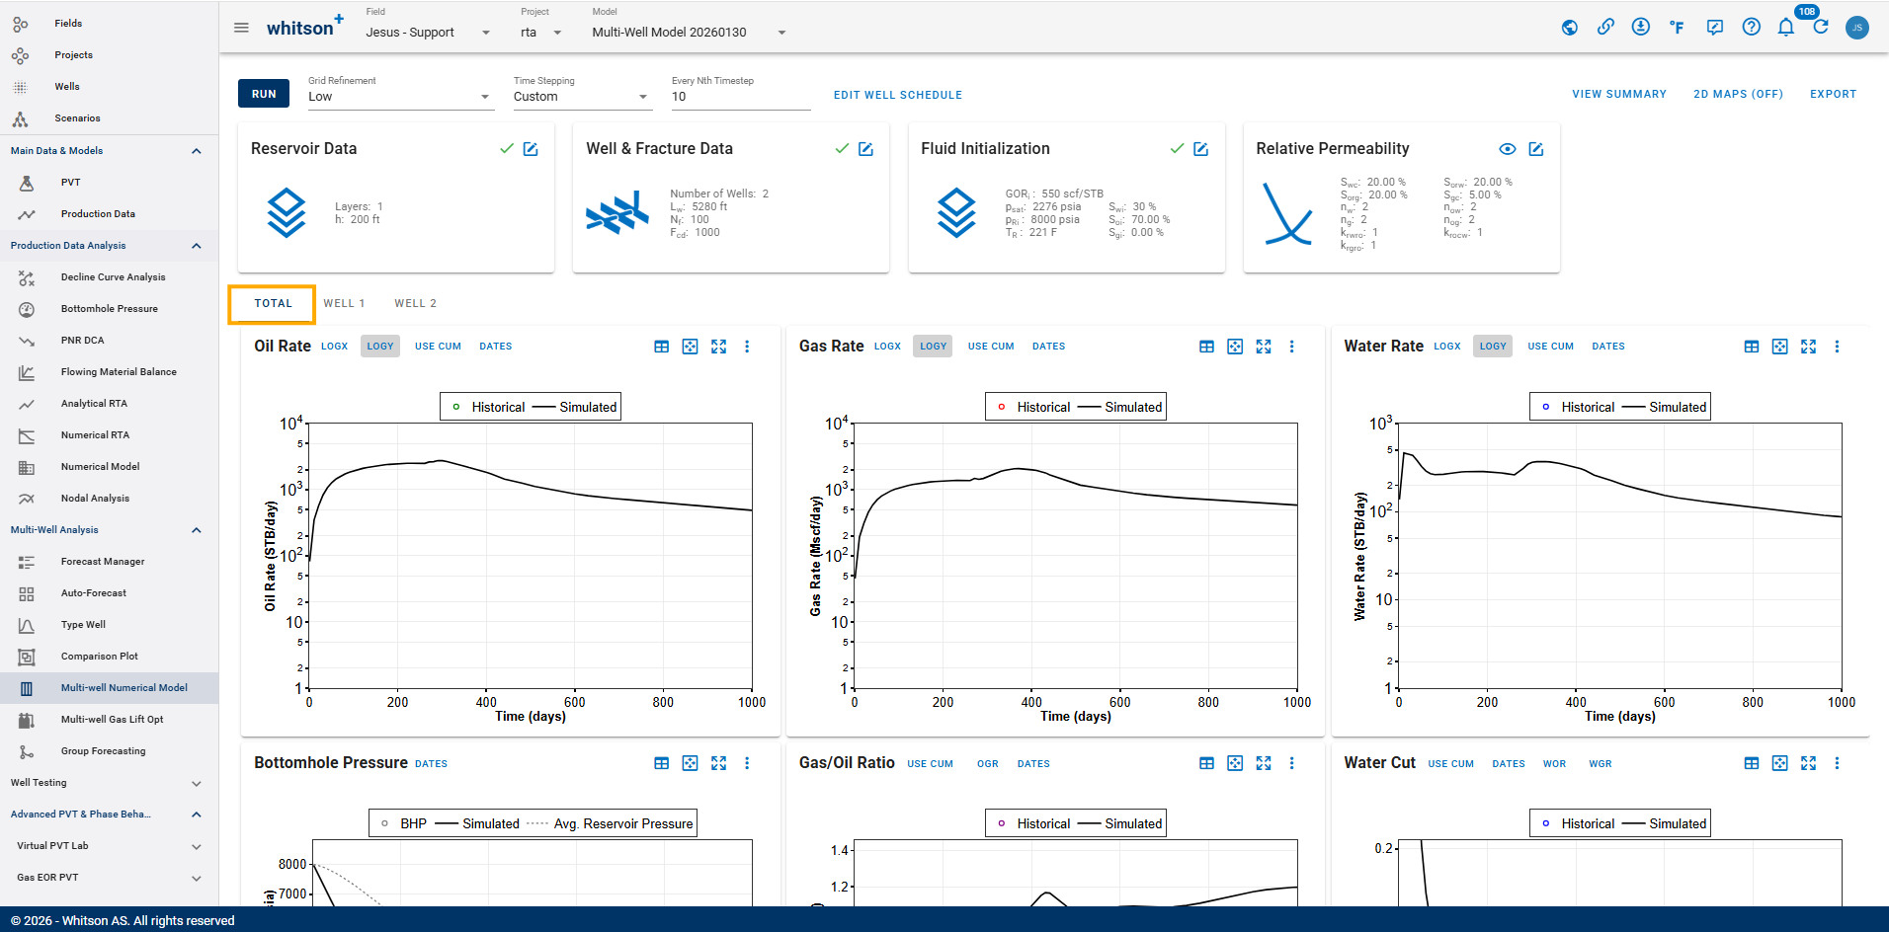This screenshot has width=1889, height=932.
Task: Toggle USE CUM on Water Rate chart
Action: pyautogui.click(x=1550, y=347)
